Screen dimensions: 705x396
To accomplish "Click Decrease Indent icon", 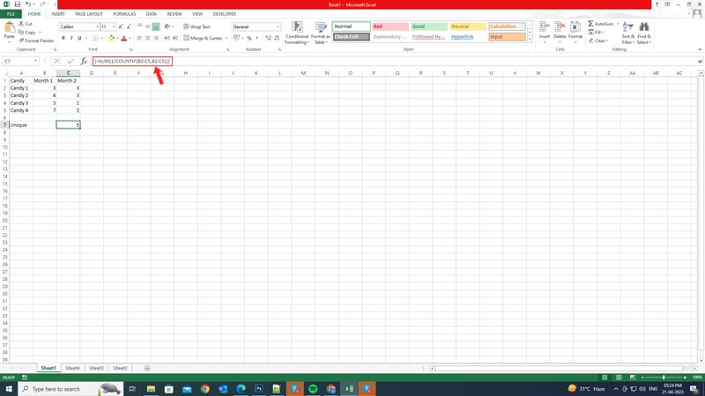I will [167, 38].
